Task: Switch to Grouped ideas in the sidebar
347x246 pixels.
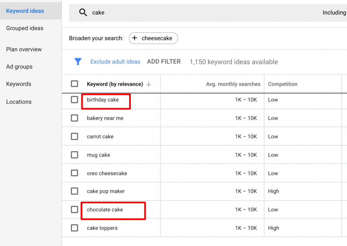Action: (25, 28)
